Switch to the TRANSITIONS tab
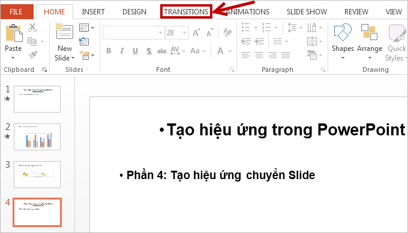Screen dimensions: 408x233 (186, 12)
